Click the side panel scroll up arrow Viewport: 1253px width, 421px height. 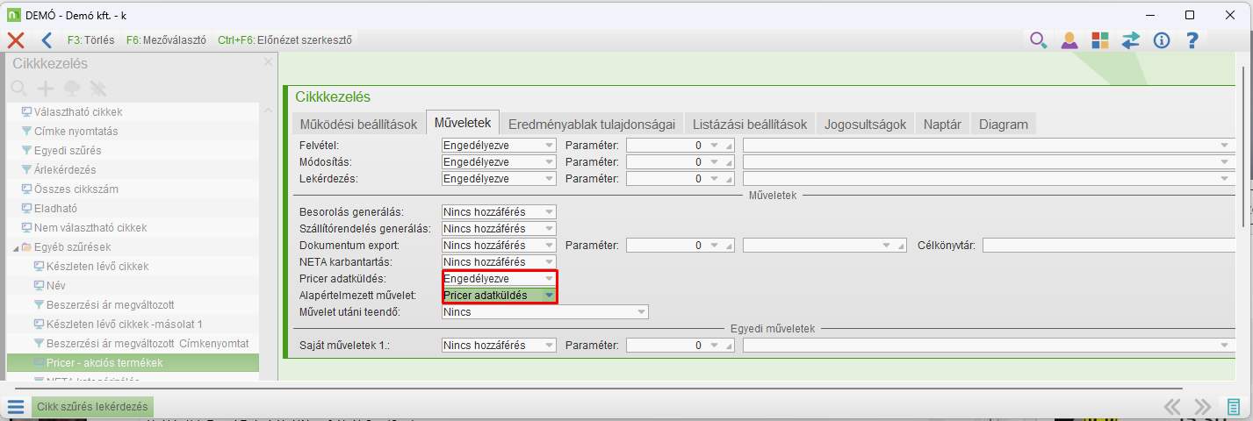[x=269, y=109]
